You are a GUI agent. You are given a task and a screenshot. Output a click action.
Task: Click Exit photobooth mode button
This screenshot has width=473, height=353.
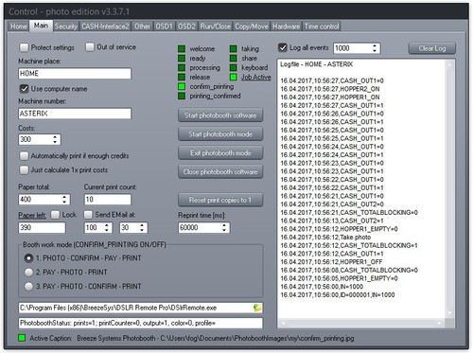click(220, 153)
